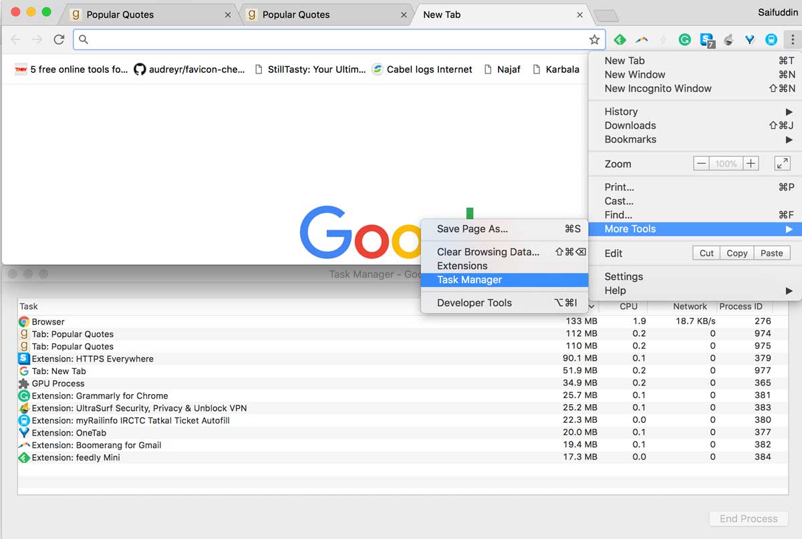Expand the More Tools submenu
Image resolution: width=802 pixels, height=539 pixels.
694,229
